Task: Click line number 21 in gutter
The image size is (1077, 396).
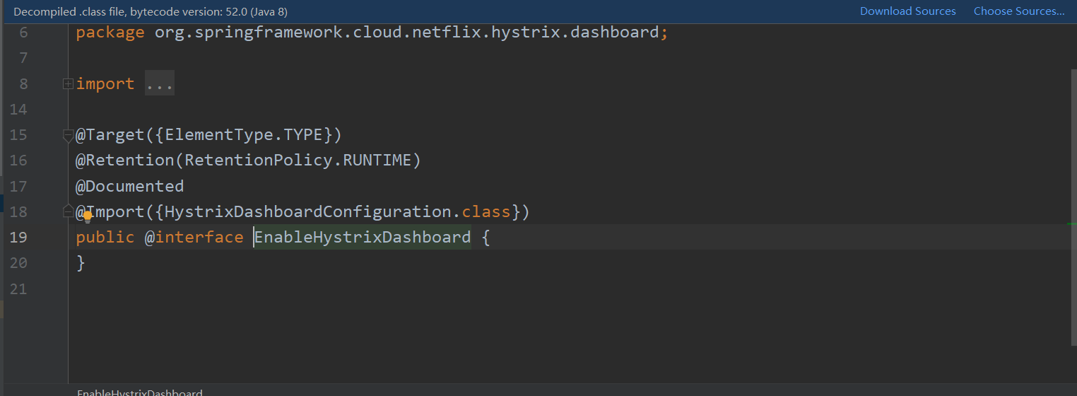Action: point(18,288)
